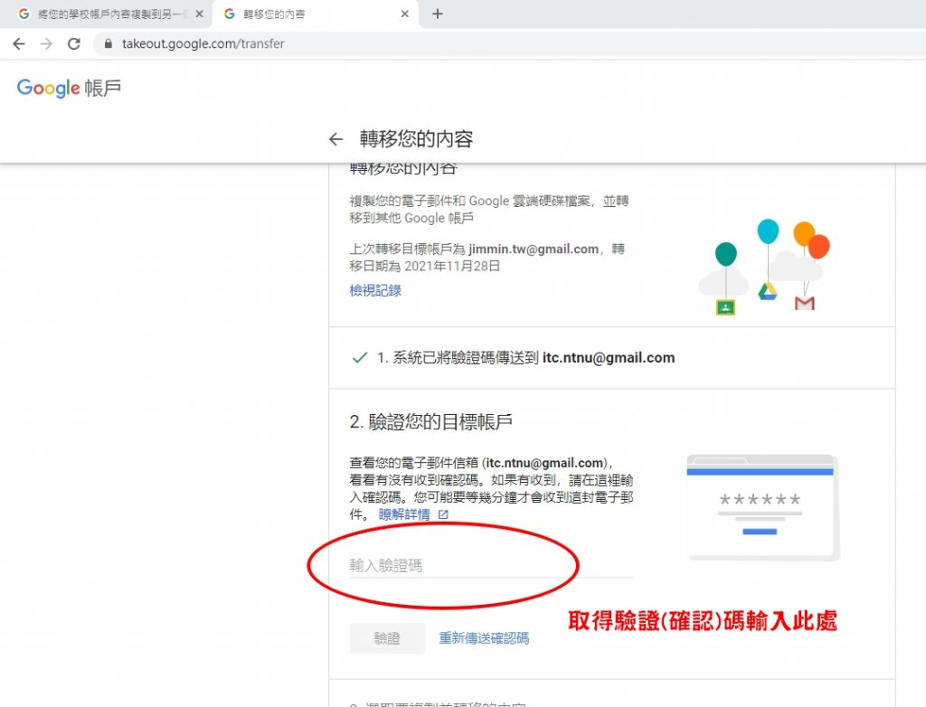Select the 轉移您的內容 browser tab
This screenshot has width=926, height=707.
(316, 14)
